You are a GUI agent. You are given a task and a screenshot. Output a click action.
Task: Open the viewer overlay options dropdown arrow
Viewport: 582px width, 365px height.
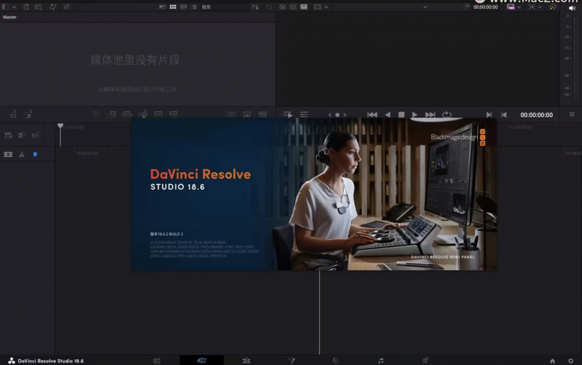[327, 7]
